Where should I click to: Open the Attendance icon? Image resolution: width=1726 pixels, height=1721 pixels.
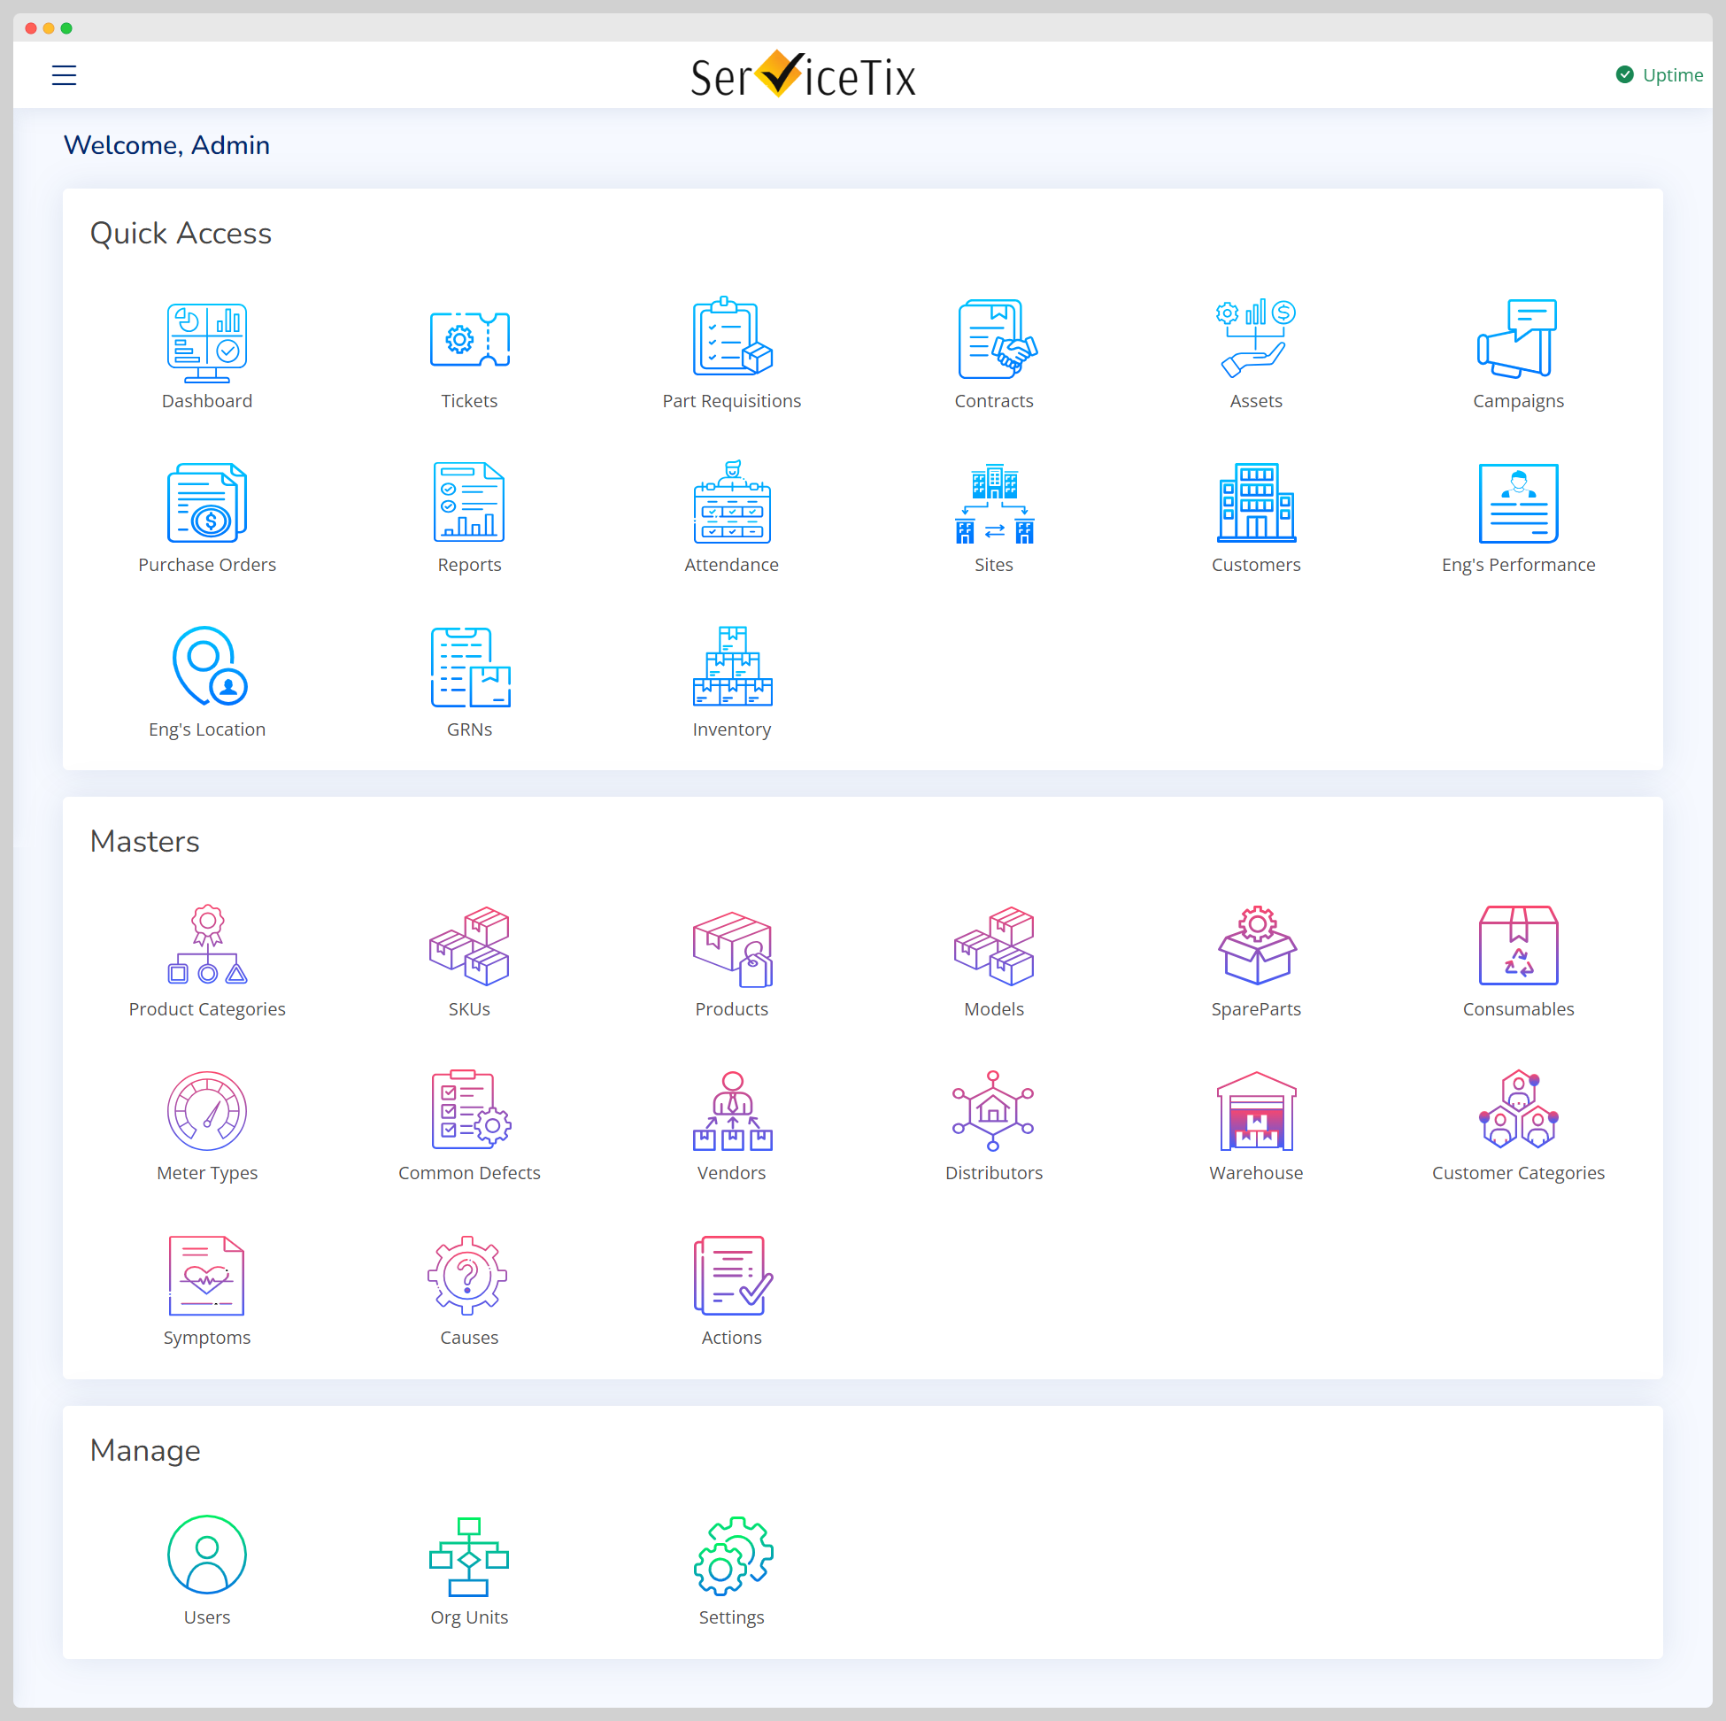[732, 502]
